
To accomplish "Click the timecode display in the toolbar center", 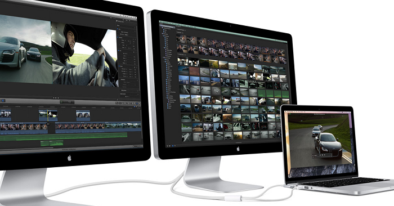I will point(67,102).
